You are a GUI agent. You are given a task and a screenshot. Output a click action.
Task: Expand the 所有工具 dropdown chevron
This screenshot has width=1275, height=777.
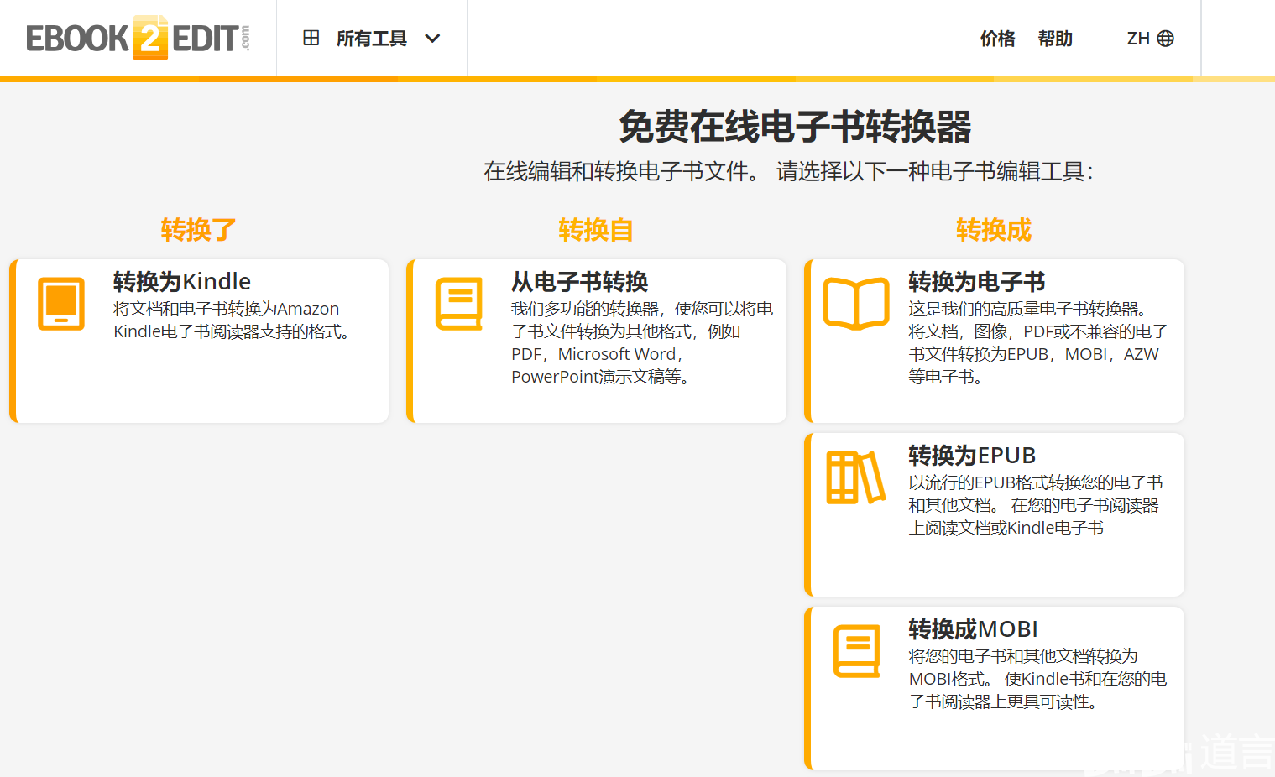(432, 39)
